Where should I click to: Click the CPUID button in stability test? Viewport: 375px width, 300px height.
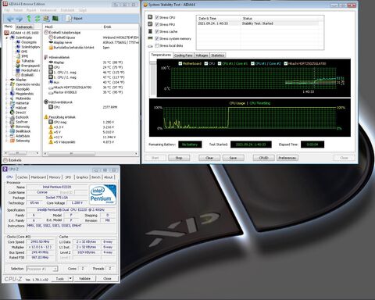click(x=263, y=158)
